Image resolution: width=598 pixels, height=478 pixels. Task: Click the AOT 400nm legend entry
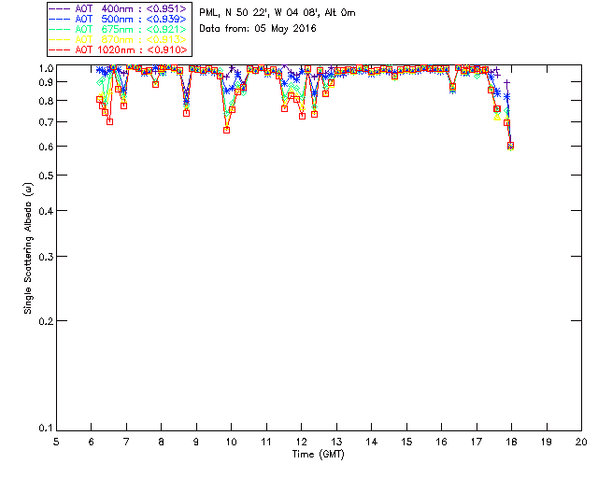pos(118,8)
